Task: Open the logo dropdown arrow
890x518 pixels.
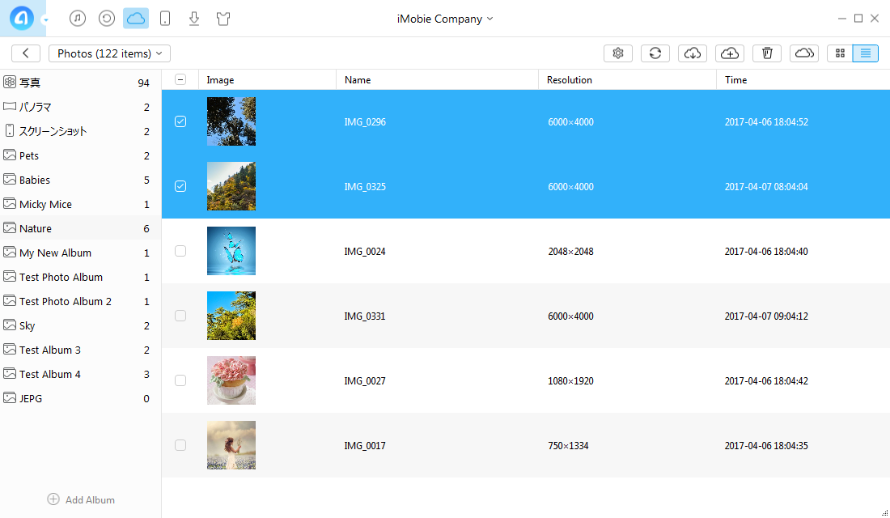Action: [x=45, y=20]
